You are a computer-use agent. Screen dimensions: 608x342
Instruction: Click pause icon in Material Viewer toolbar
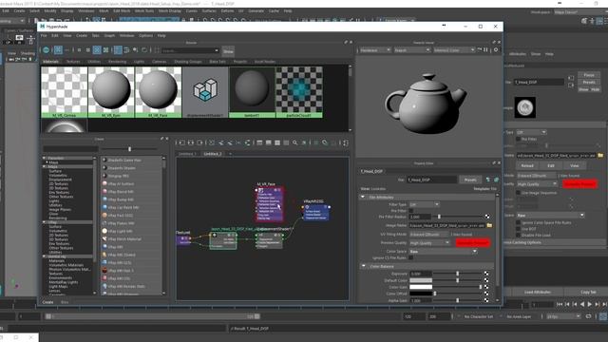(x=485, y=49)
